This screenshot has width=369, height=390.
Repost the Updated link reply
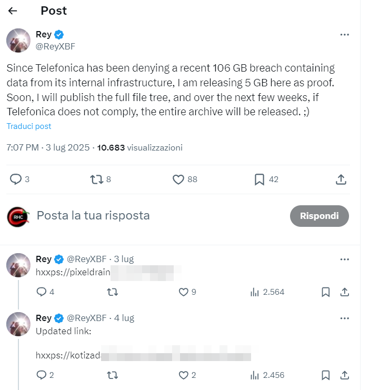pos(112,375)
